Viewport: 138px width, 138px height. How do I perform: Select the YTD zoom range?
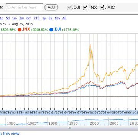(x=37, y=18)
